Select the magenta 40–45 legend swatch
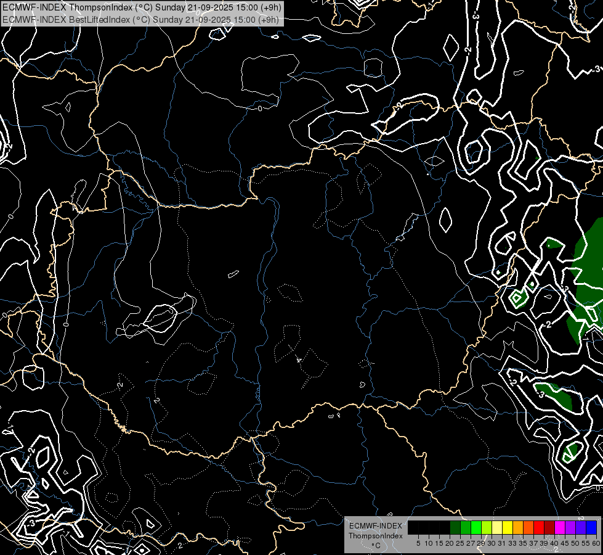Screen dimensions: 603x555 (x=560, y=527)
